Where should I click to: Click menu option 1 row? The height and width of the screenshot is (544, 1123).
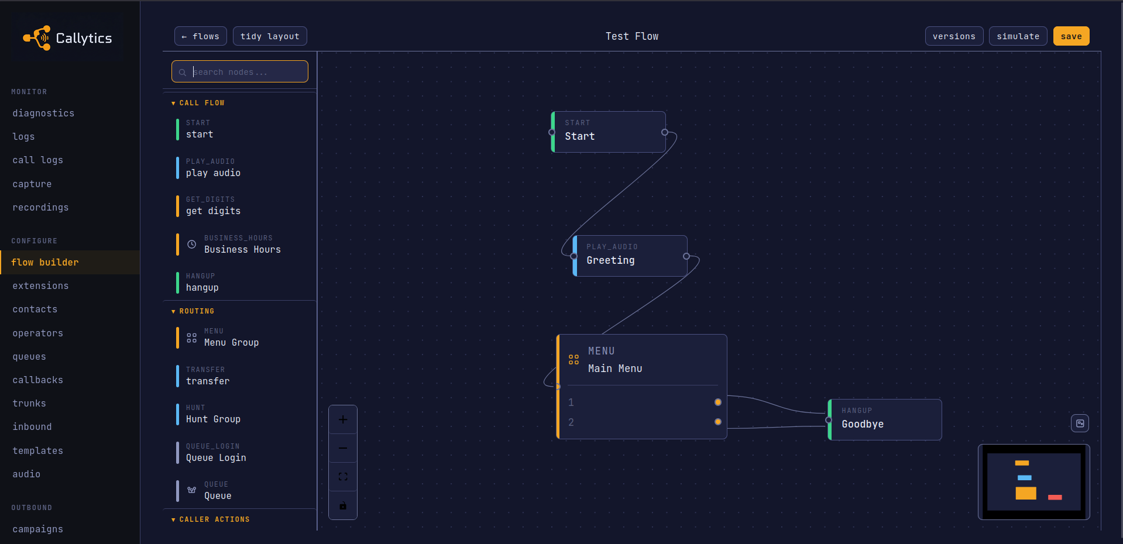(643, 402)
